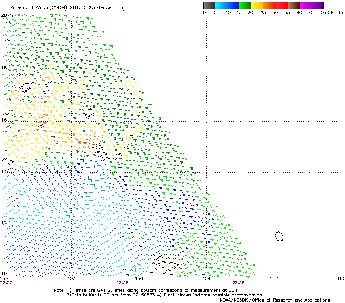Click the '156' longitude label on bottom axis
This screenshot has height=303, width=345.
pos(139,279)
